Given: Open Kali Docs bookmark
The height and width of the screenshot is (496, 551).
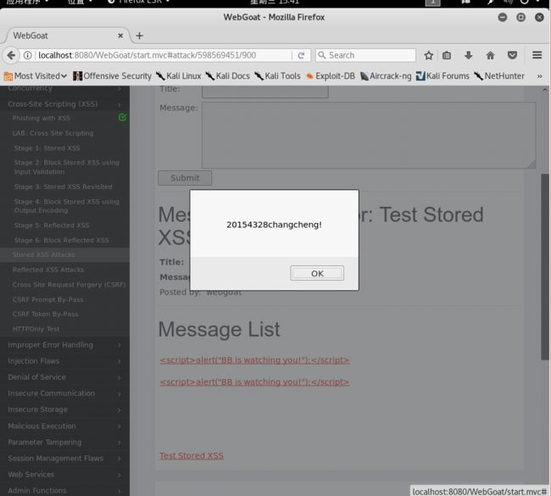Looking at the screenshot, I should point(228,76).
